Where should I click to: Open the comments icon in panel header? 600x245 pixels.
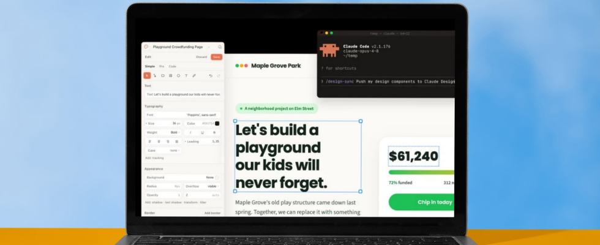pos(220,47)
